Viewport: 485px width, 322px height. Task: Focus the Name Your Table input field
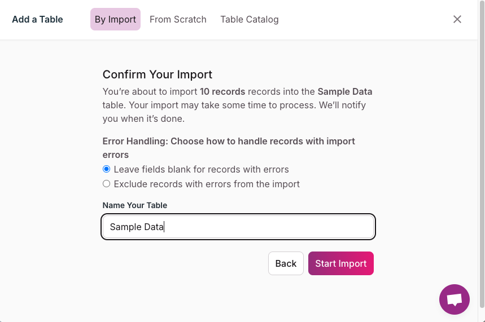coord(238,227)
